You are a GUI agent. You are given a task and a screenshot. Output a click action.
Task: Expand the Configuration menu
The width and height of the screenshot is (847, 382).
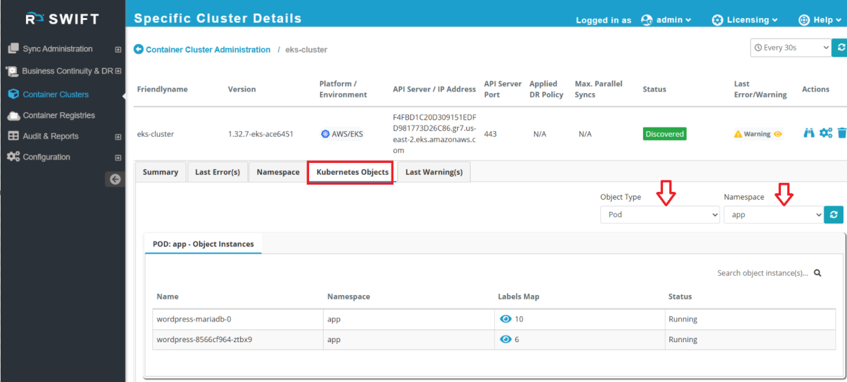[x=118, y=158]
